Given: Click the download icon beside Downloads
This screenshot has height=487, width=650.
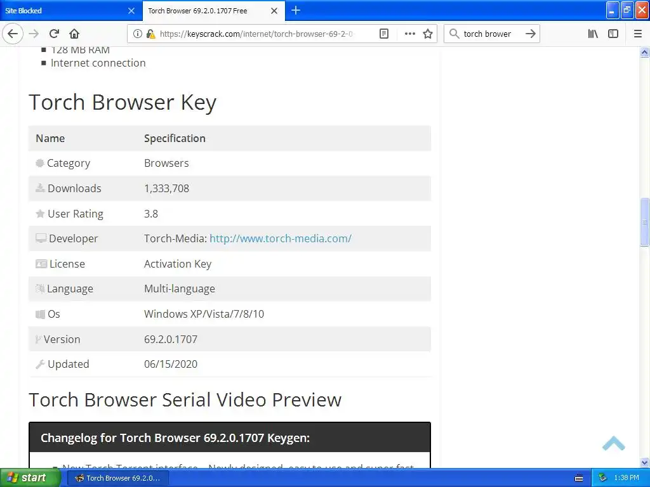Looking at the screenshot, I should tap(40, 188).
